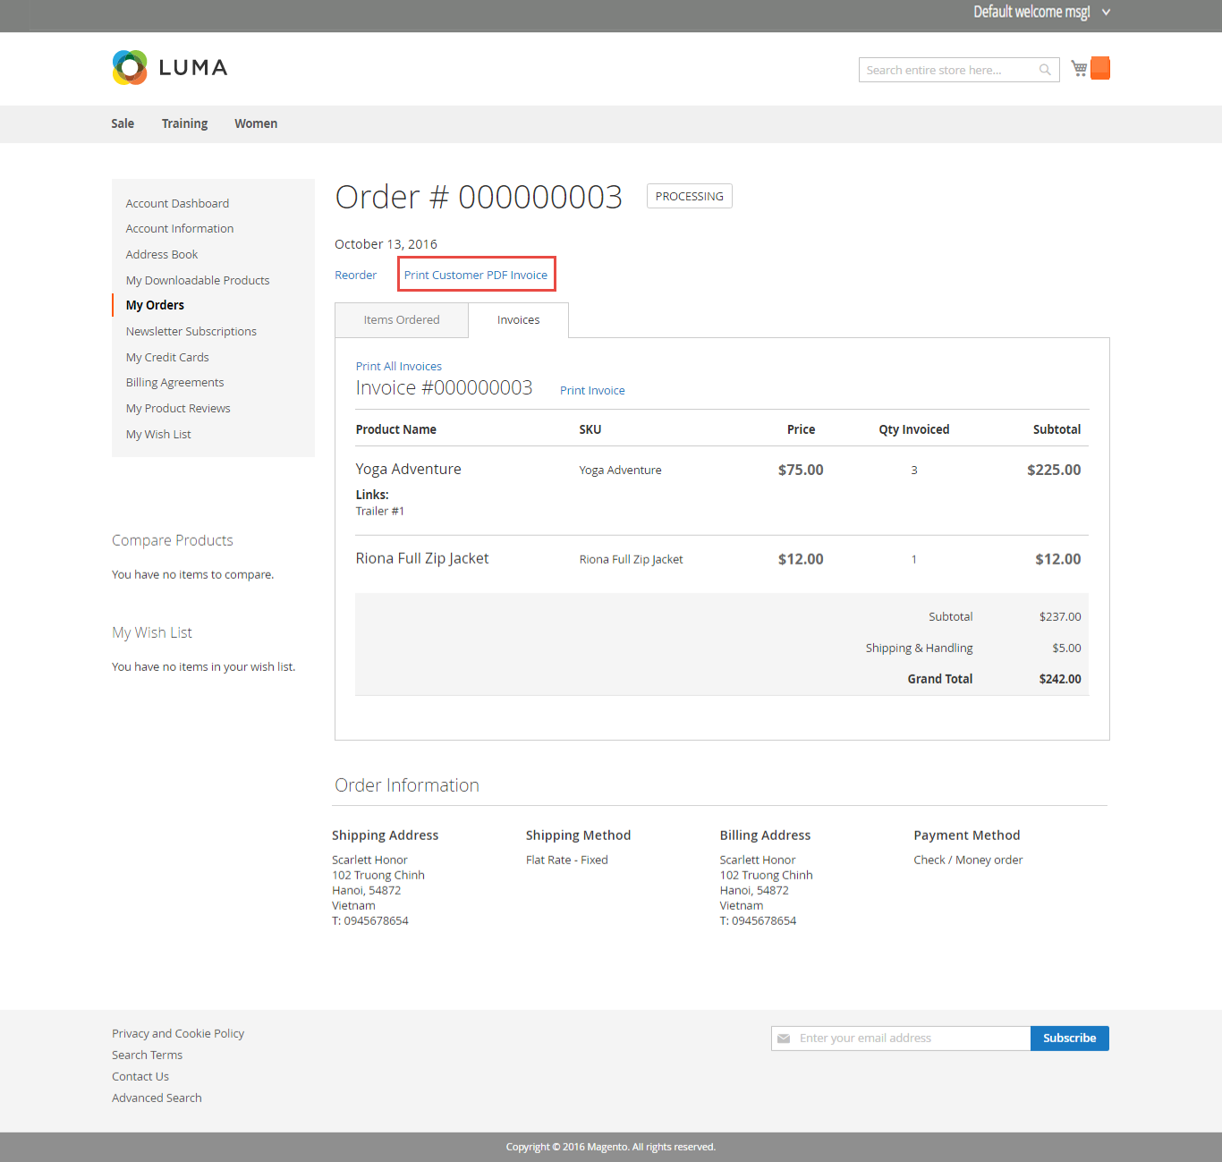Image resolution: width=1222 pixels, height=1162 pixels.
Task: Open the Privacy and Cookie Policy page
Action: [177, 1033]
